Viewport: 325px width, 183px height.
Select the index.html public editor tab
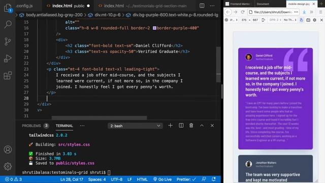coord(69,6)
